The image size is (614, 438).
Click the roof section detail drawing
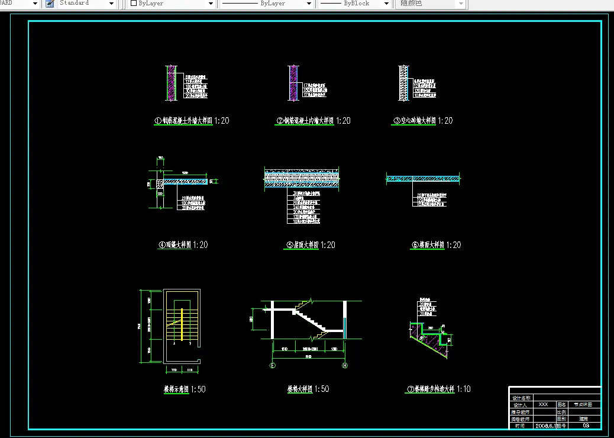pyautogui.click(x=302, y=179)
